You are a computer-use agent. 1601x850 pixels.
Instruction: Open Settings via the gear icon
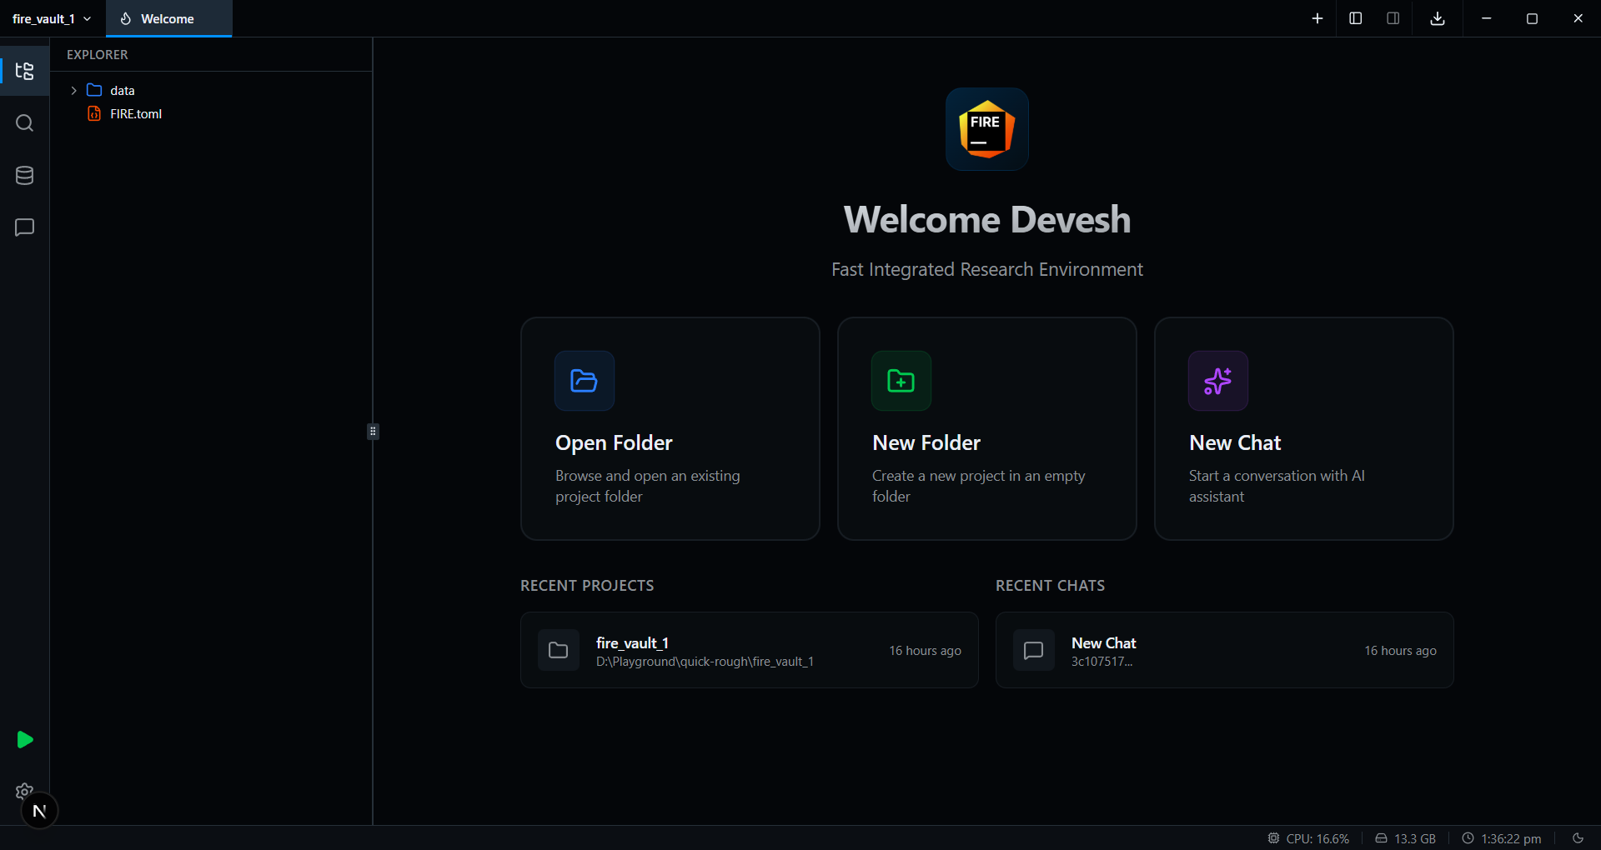24,792
